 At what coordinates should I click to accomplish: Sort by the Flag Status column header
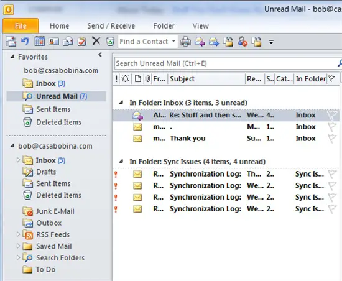pos(332,79)
